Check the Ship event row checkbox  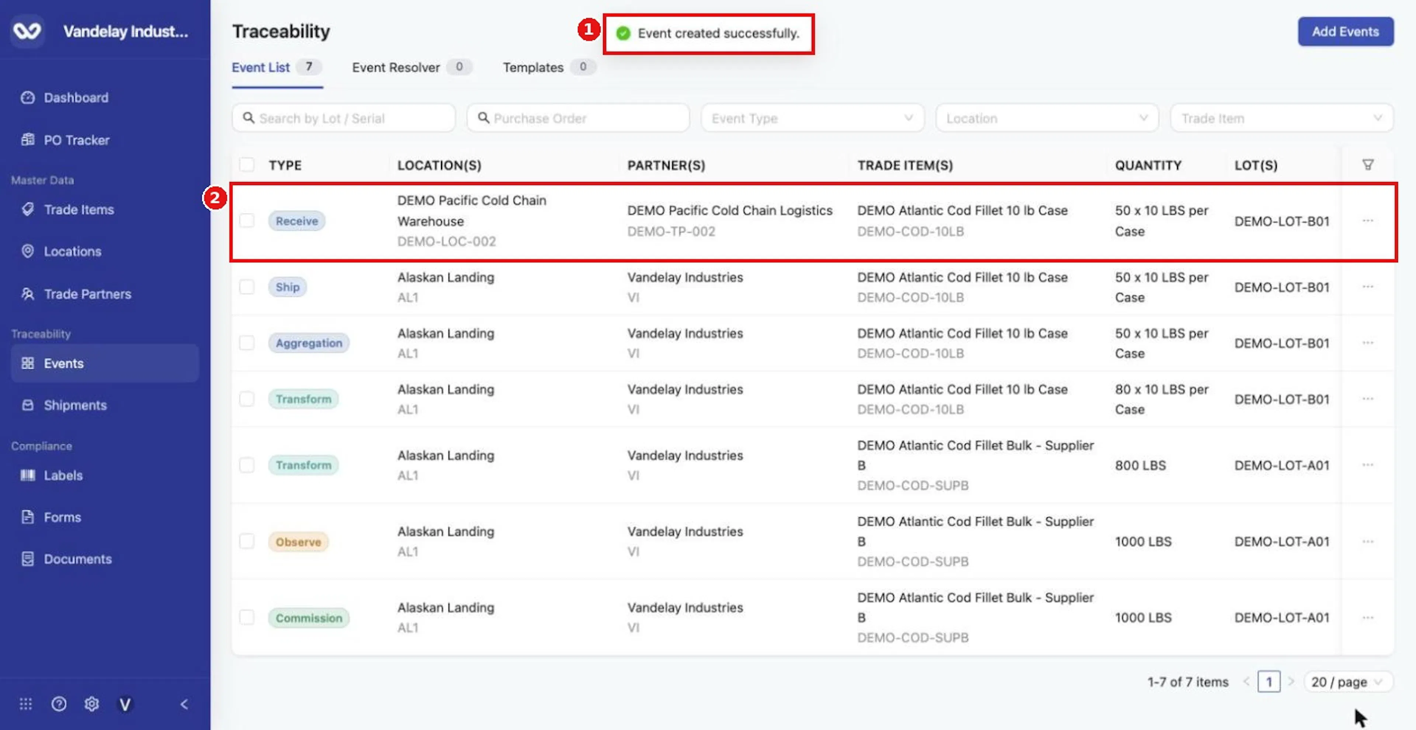click(247, 287)
